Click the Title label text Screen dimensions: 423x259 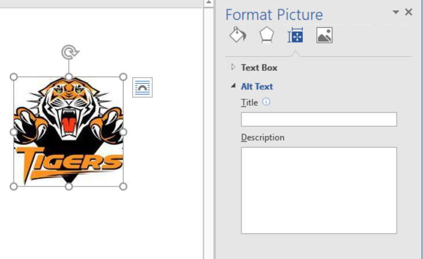click(x=250, y=103)
